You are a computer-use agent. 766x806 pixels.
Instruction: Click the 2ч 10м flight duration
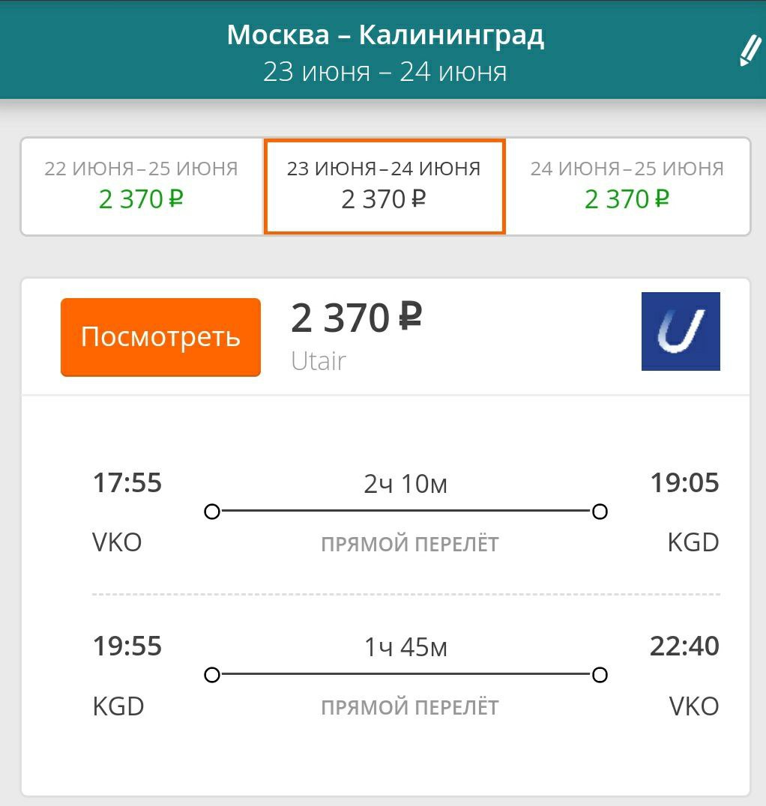tap(405, 485)
